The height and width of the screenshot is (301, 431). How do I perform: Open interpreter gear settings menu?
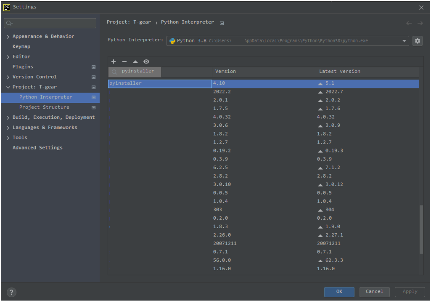tap(417, 41)
